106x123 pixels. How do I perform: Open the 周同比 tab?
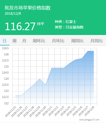tap(77, 41)
